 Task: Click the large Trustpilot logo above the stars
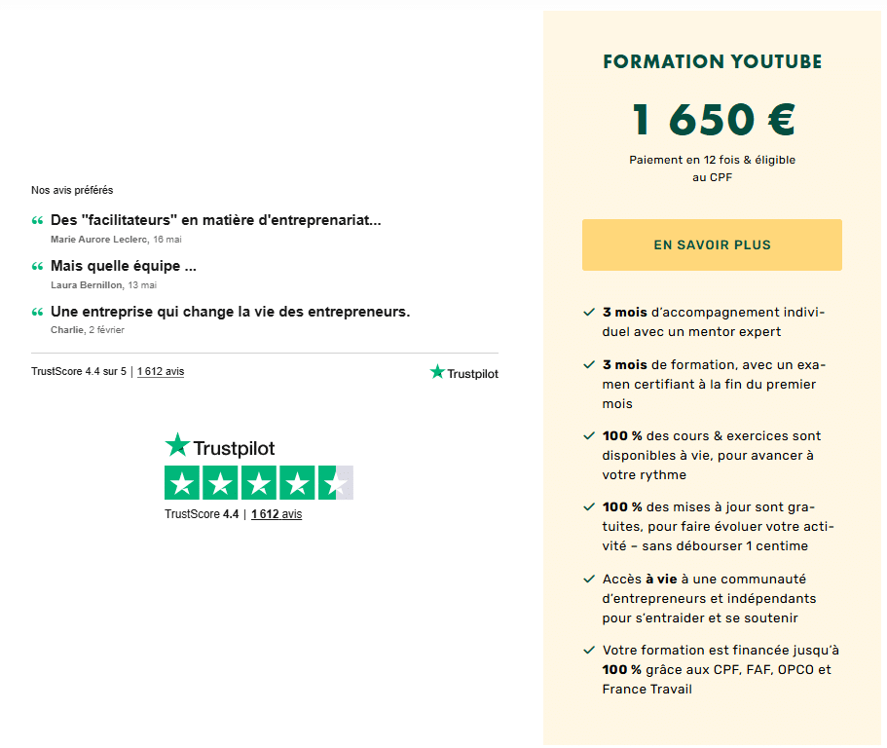pyautogui.click(x=219, y=446)
